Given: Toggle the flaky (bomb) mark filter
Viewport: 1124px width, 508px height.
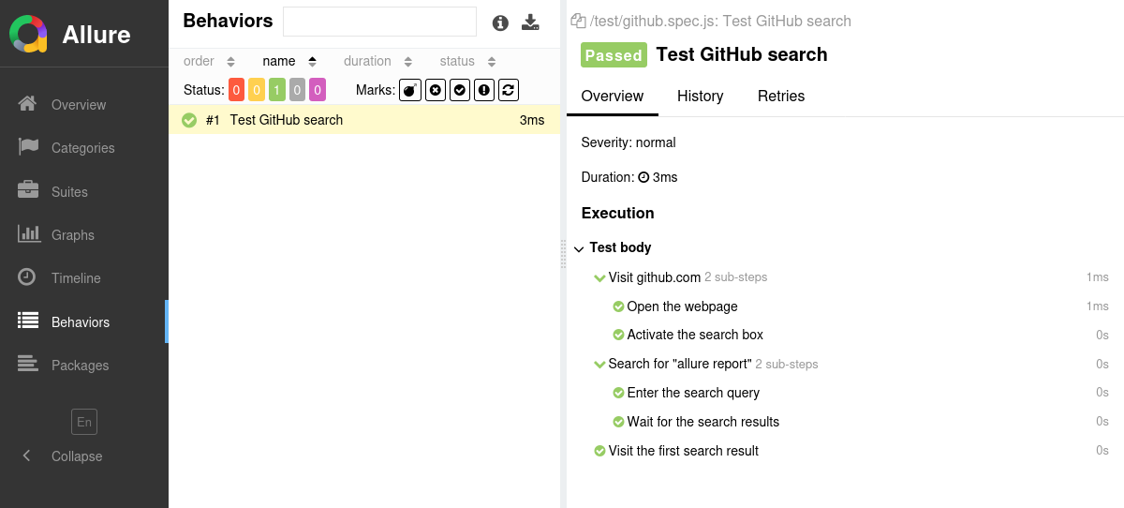Looking at the screenshot, I should click(x=410, y=90).
